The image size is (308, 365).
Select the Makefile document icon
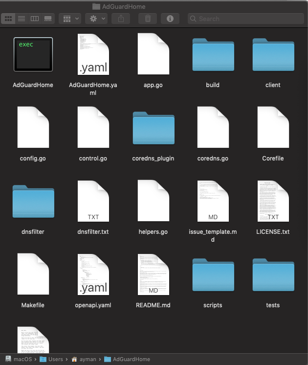pyautogui.click(x=33, y=274)
